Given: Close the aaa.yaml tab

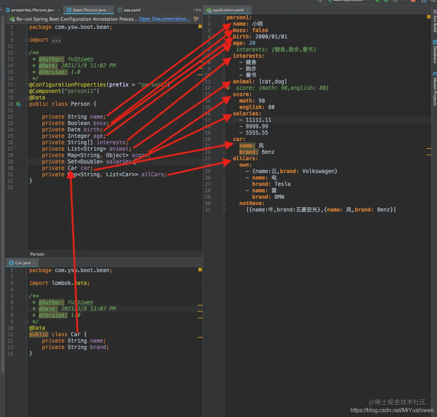Looking at the screenshot, I should coord(144,10).
